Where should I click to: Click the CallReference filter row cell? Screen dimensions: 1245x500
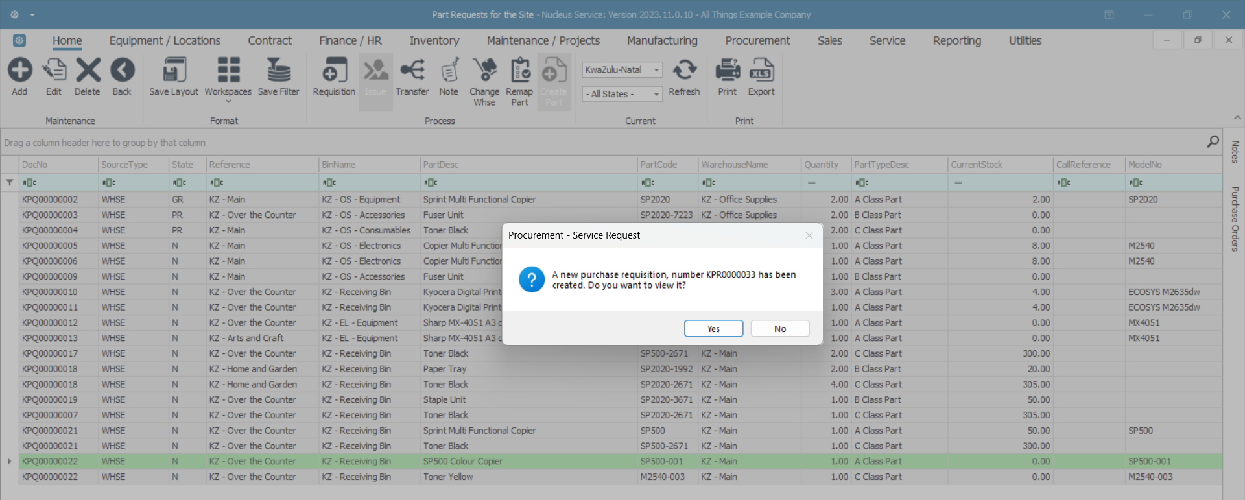coord(1089,183)
